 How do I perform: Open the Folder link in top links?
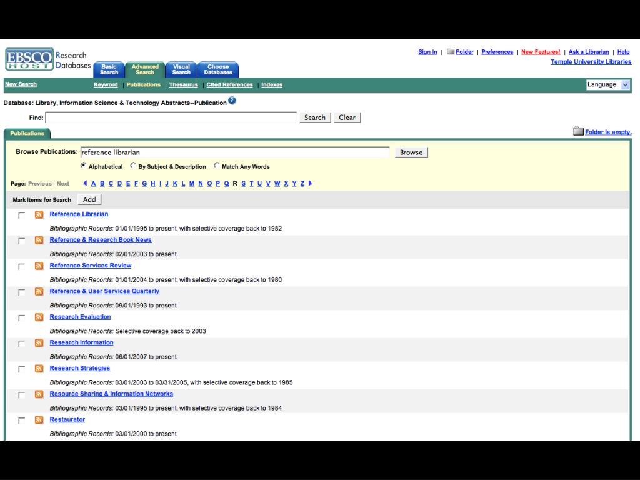tap(464, 52)
